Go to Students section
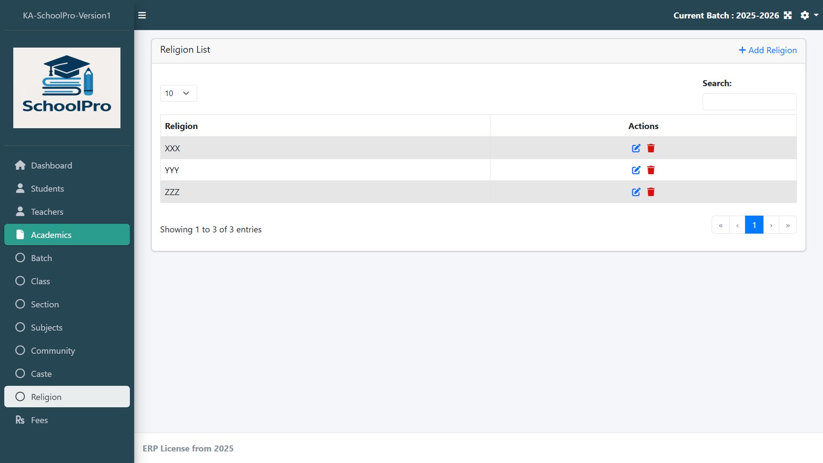Viewport: 823px width, 463px height. [47, 189]
